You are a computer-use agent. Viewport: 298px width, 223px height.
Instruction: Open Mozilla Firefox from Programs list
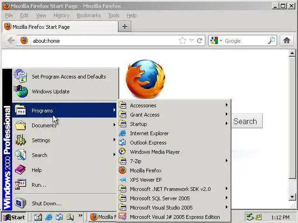click(174, 171)
